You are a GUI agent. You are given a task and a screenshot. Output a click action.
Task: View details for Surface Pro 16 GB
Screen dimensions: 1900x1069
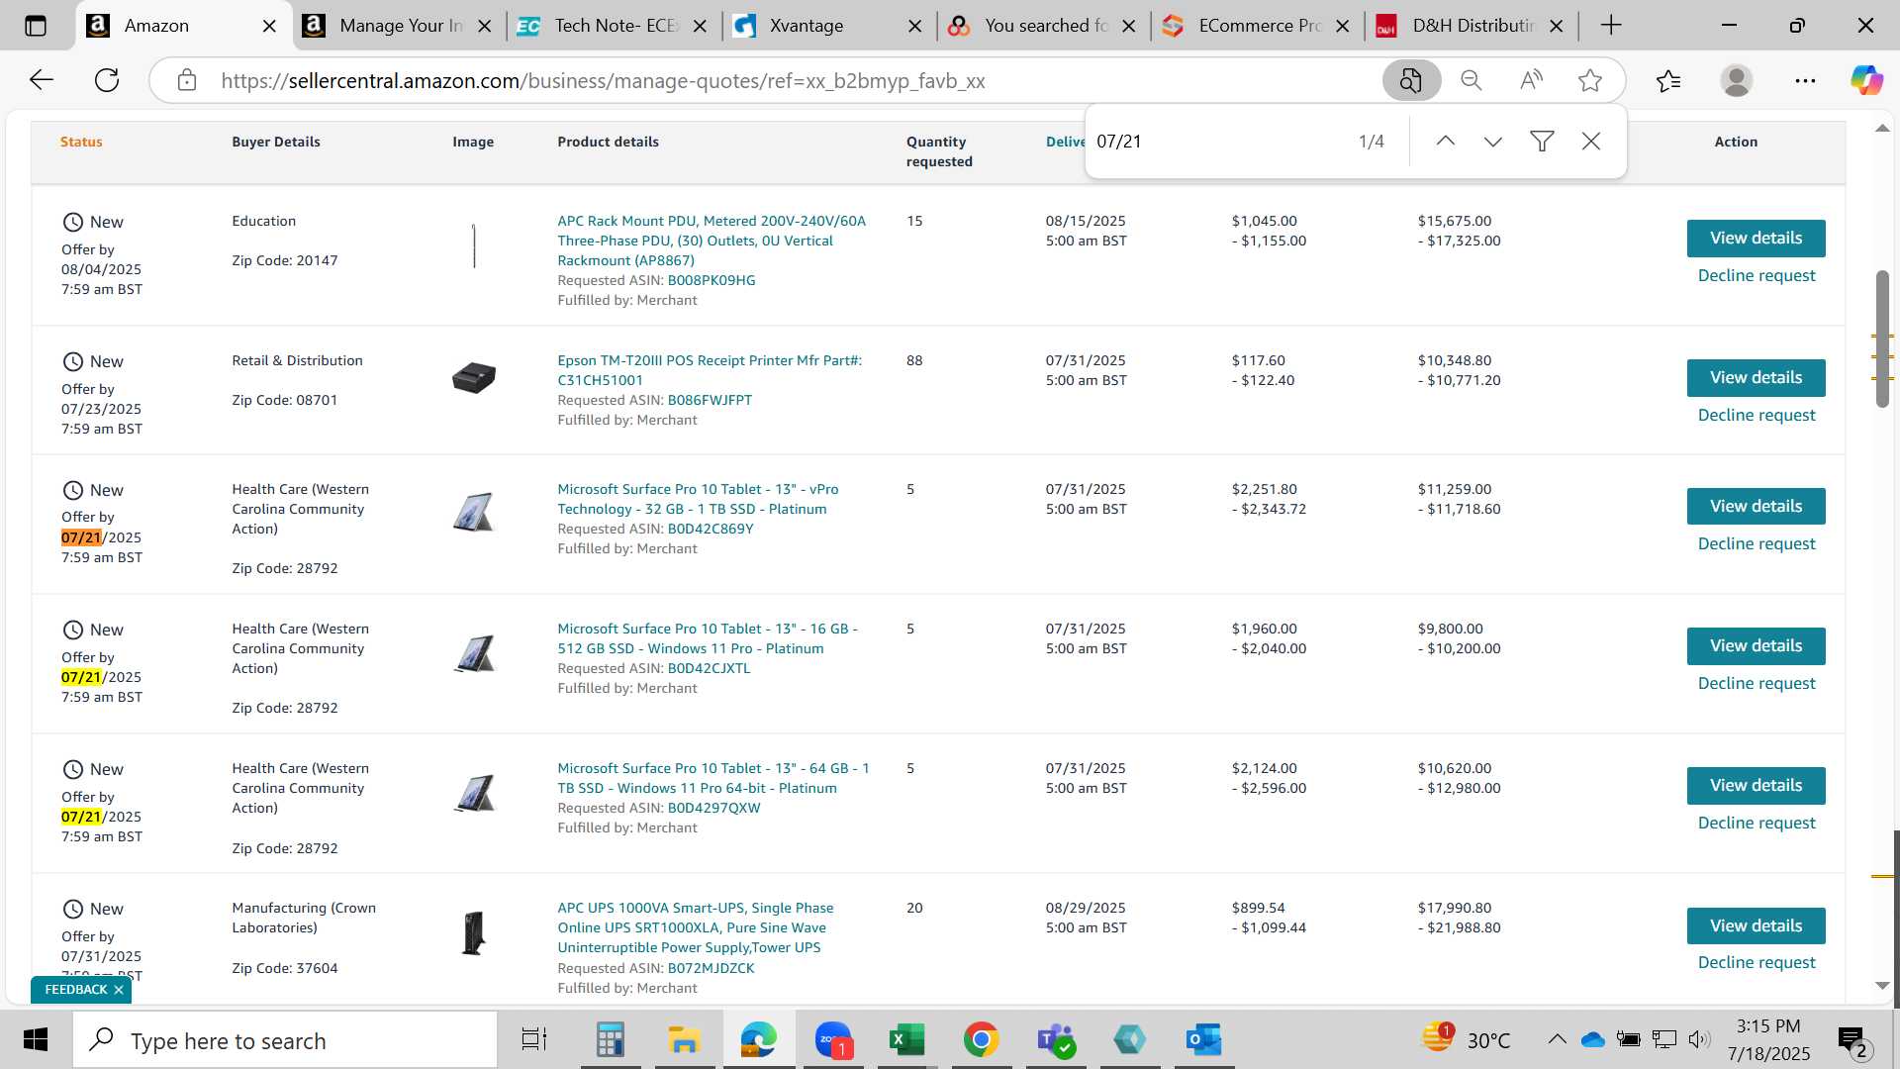(x=1756, y=646)
